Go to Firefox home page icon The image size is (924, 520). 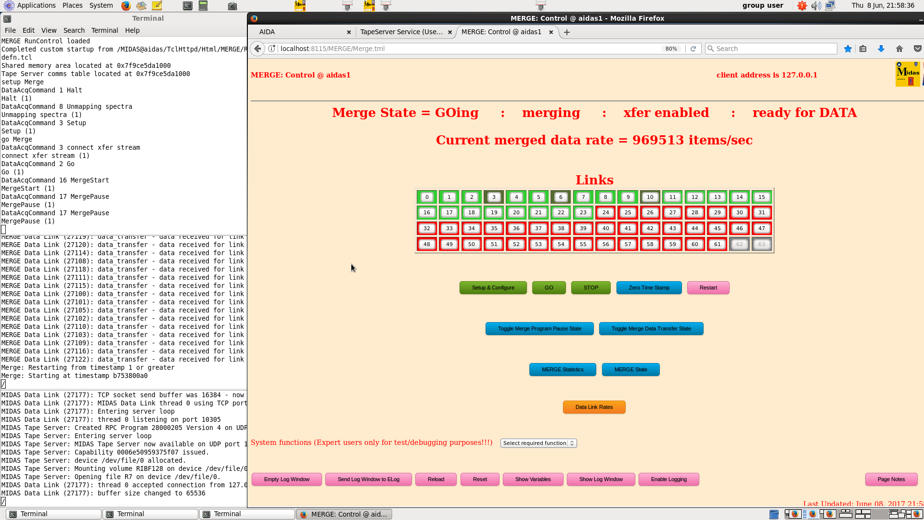[x=899, y=49]
